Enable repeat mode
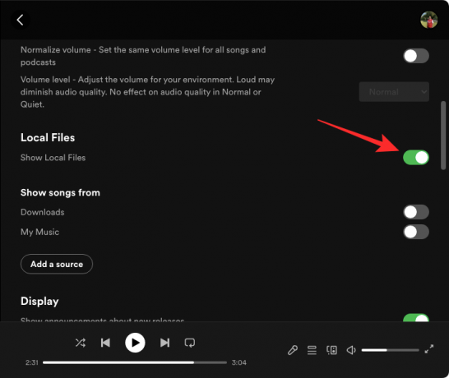Image resolution: width=449 pixels, height=378 pixels. tap(190, 343)
